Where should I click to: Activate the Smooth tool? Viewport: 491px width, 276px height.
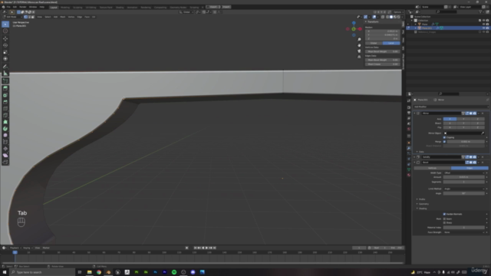[x=5, y=135]
